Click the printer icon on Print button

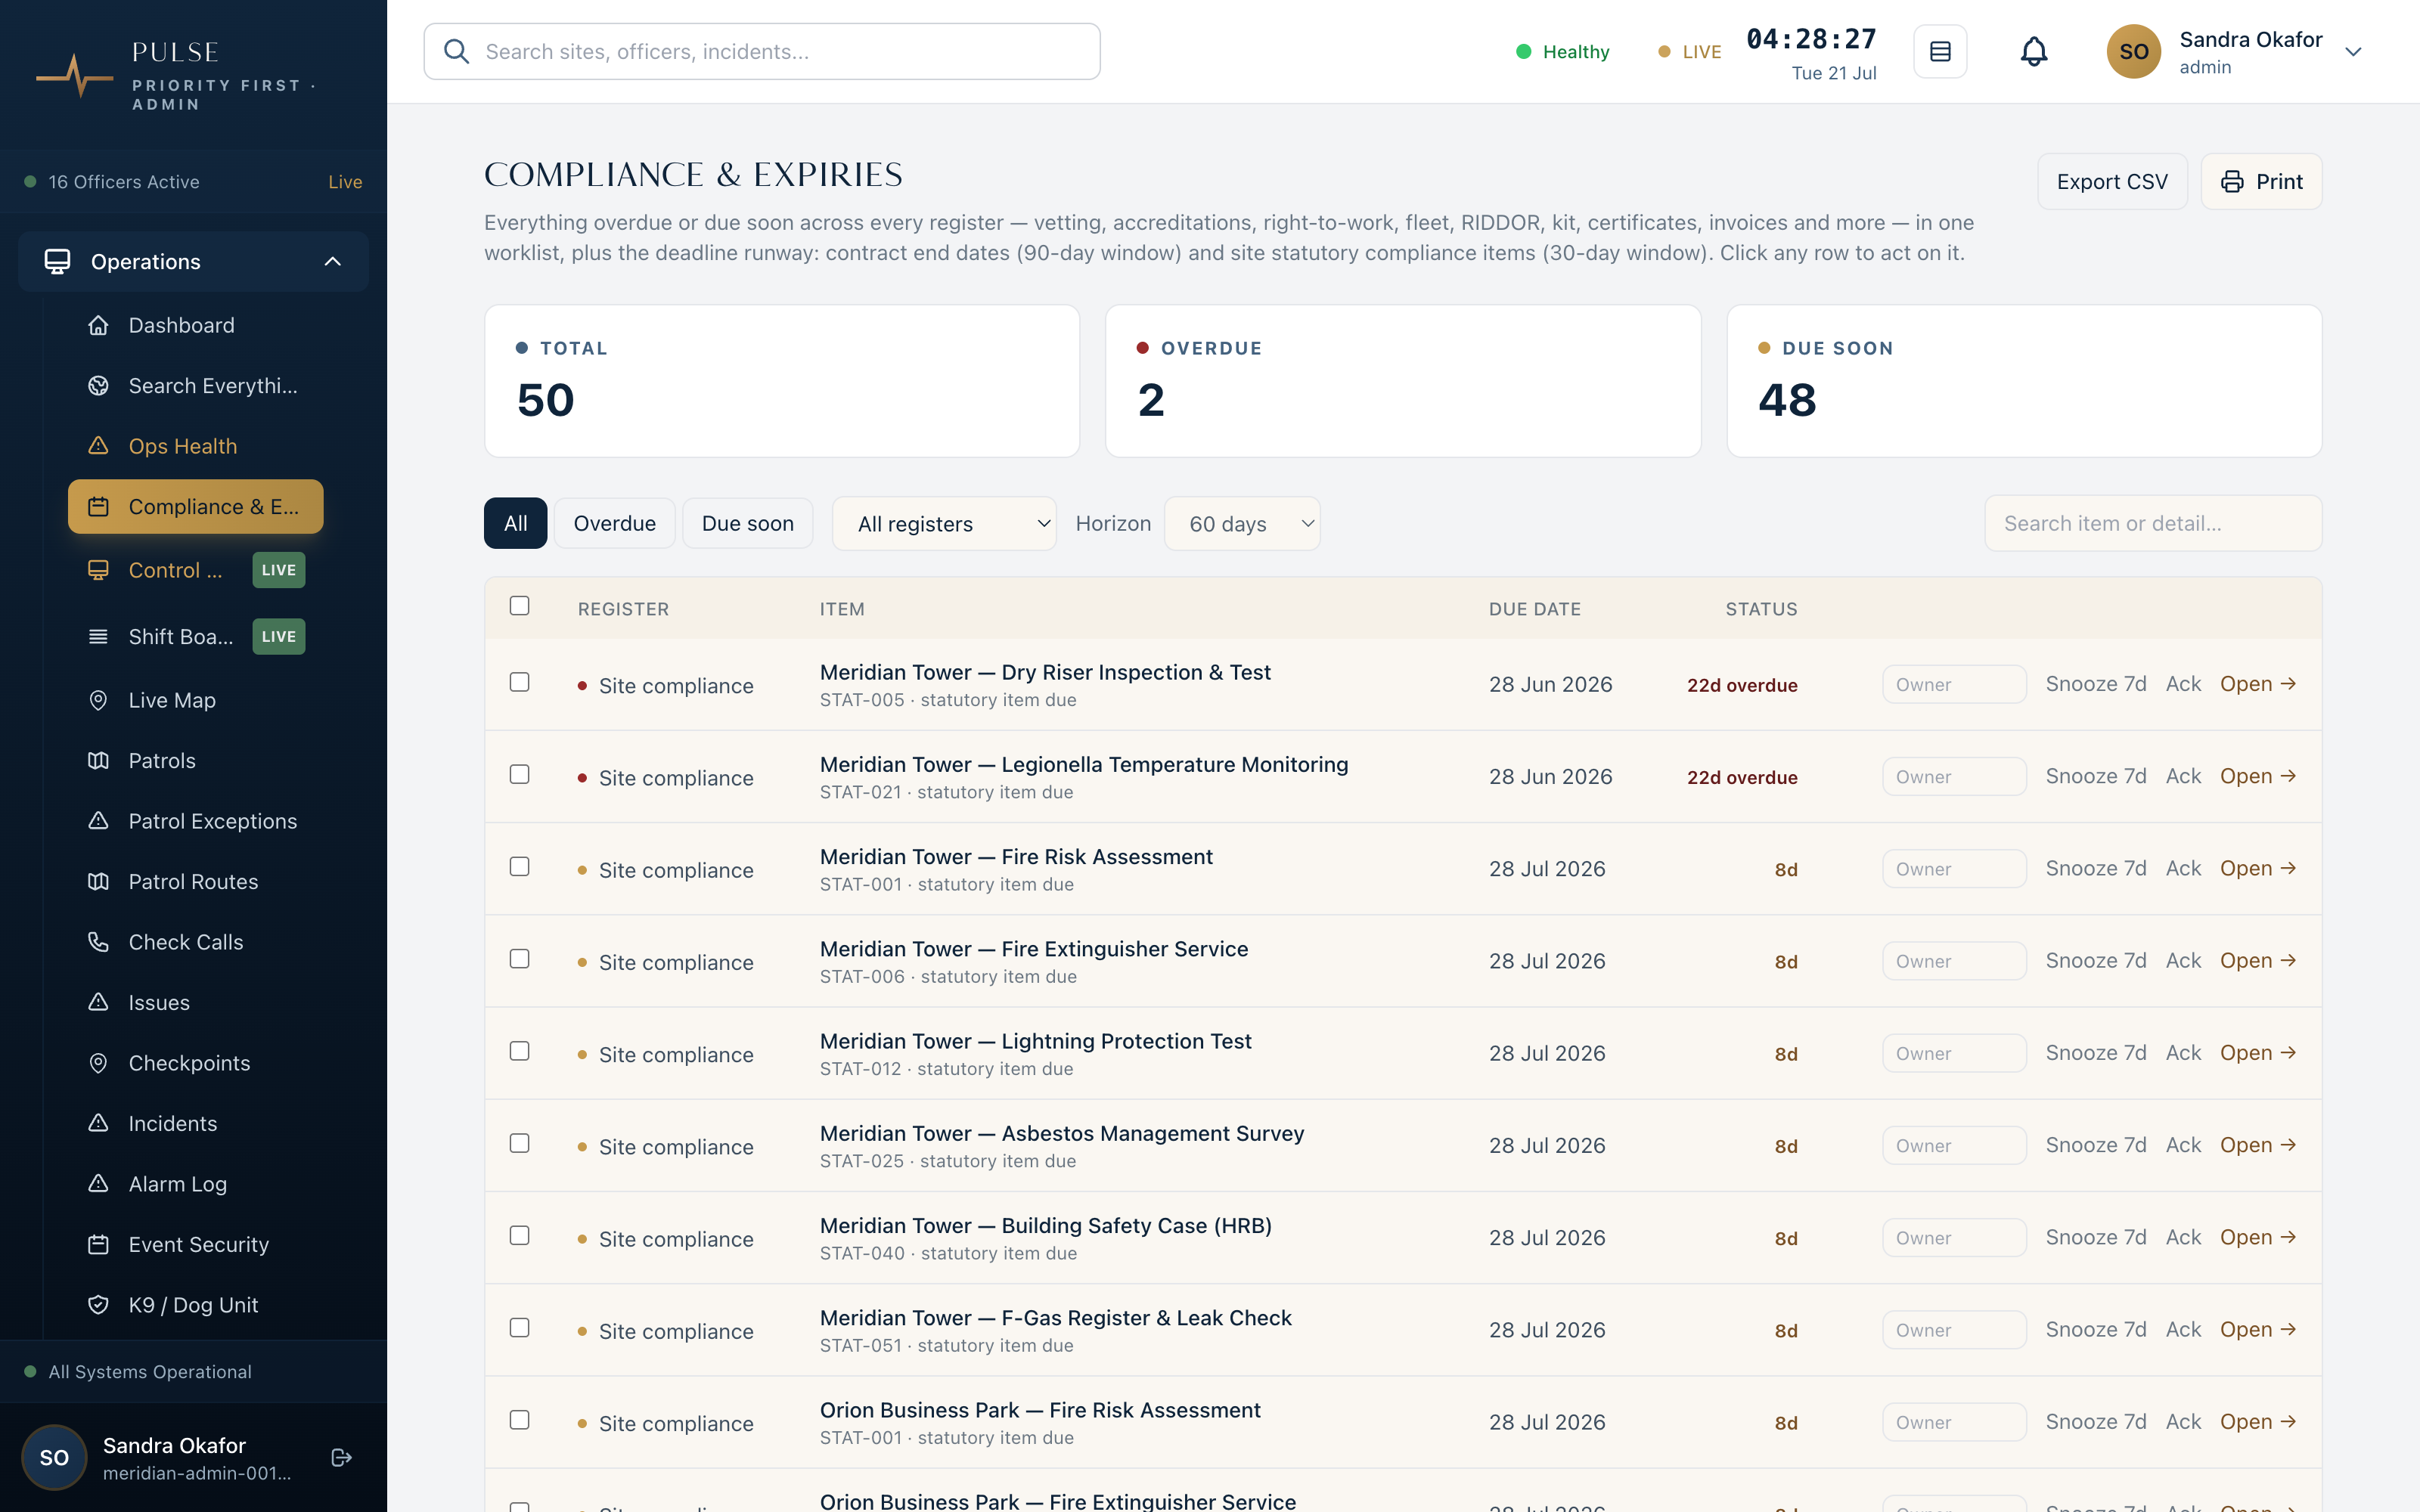point(2232,182)
